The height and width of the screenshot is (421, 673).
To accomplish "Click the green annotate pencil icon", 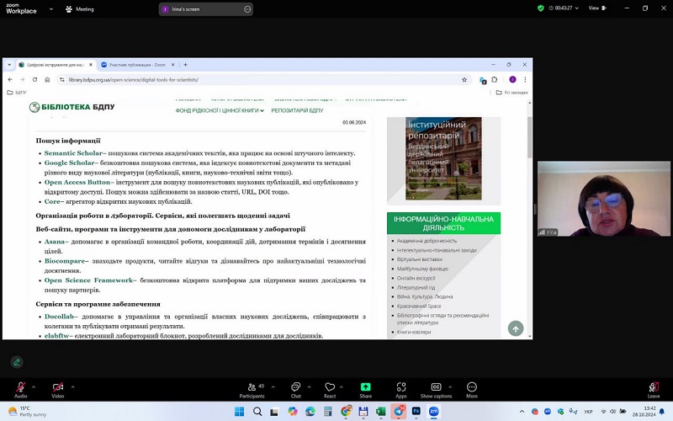I will click(x=17, y=362).
